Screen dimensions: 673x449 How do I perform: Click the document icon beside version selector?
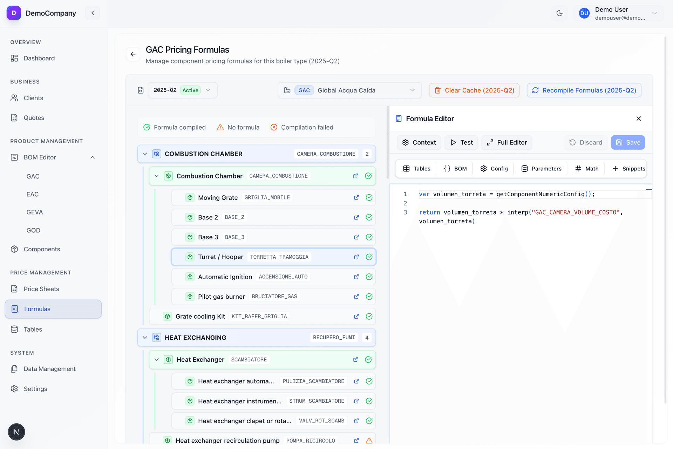141,90
